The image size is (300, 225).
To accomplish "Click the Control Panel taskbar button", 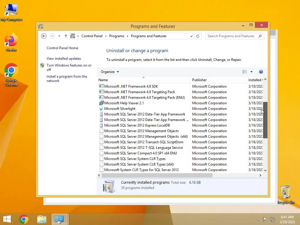I will click(59, 219).
